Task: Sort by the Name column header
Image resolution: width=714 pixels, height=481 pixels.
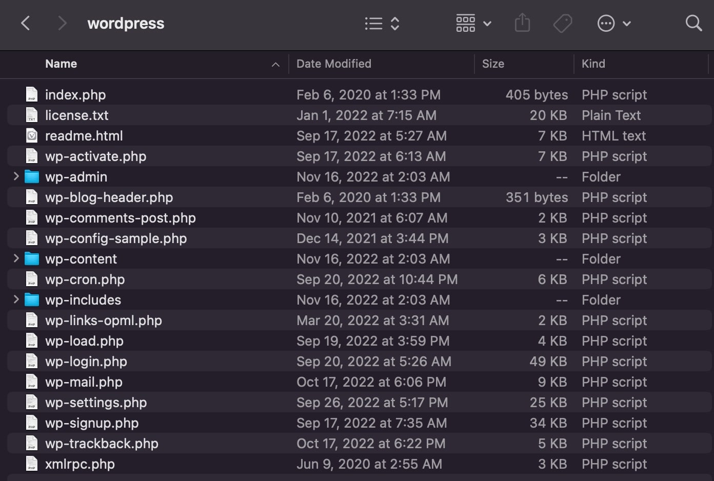Action: (x=61, y=64)
